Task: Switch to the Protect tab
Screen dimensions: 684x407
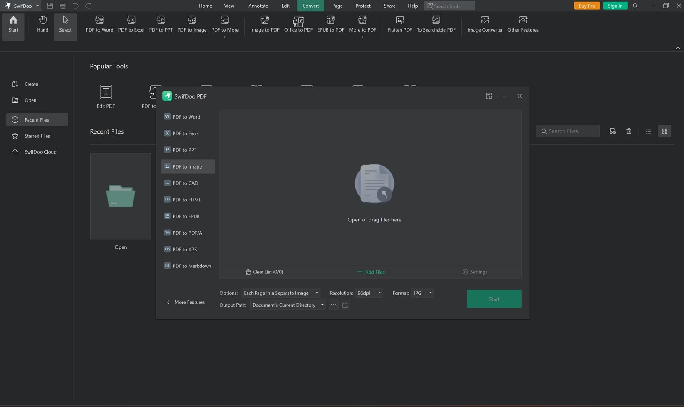Action: [x=363, y=6]
